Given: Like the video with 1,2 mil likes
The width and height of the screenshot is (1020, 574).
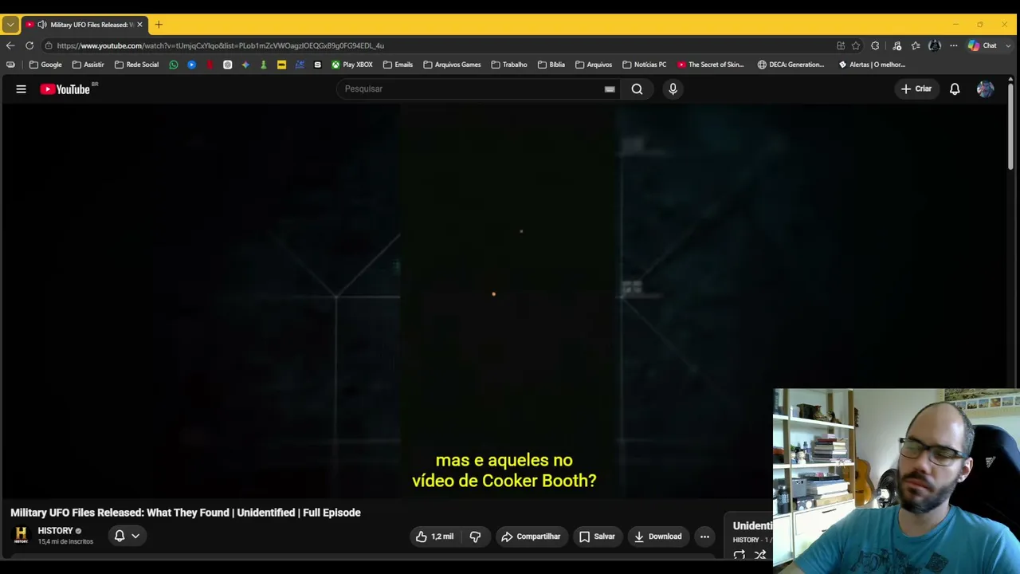Looking at the screenshot, I should tap(434, 537).
